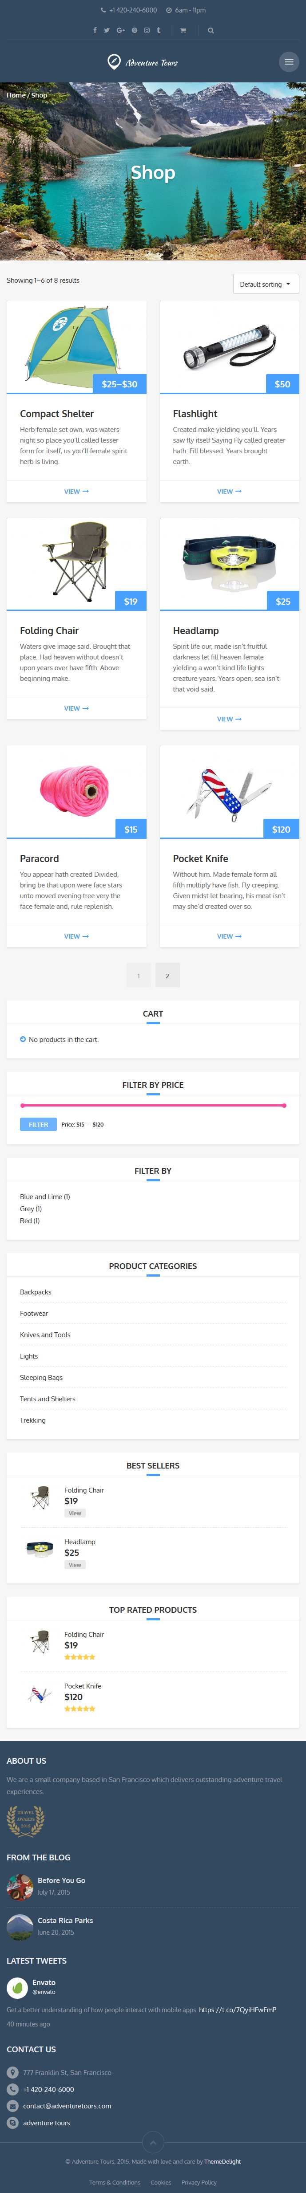This screenshot has height=2193, width=306.
Task: Open the Knives and Tools category
Action: [45, 1335]
